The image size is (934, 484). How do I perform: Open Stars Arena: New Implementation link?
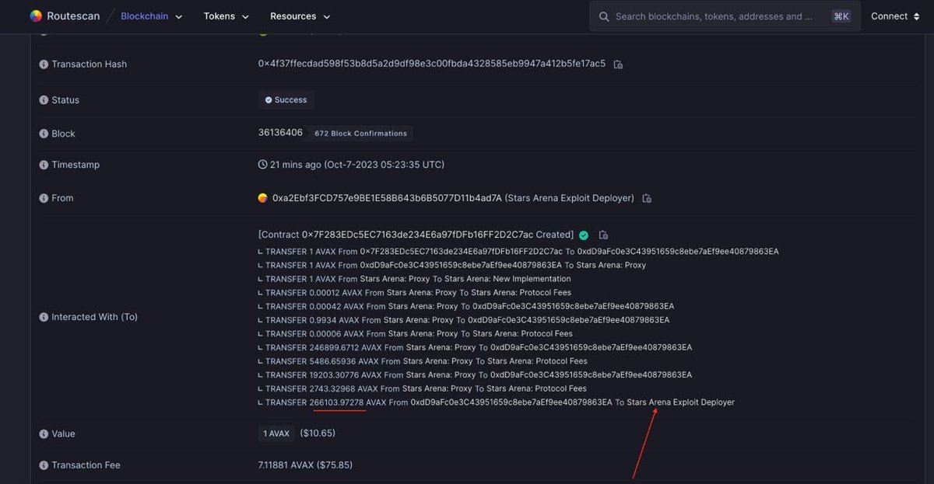(x=507, y=279)
